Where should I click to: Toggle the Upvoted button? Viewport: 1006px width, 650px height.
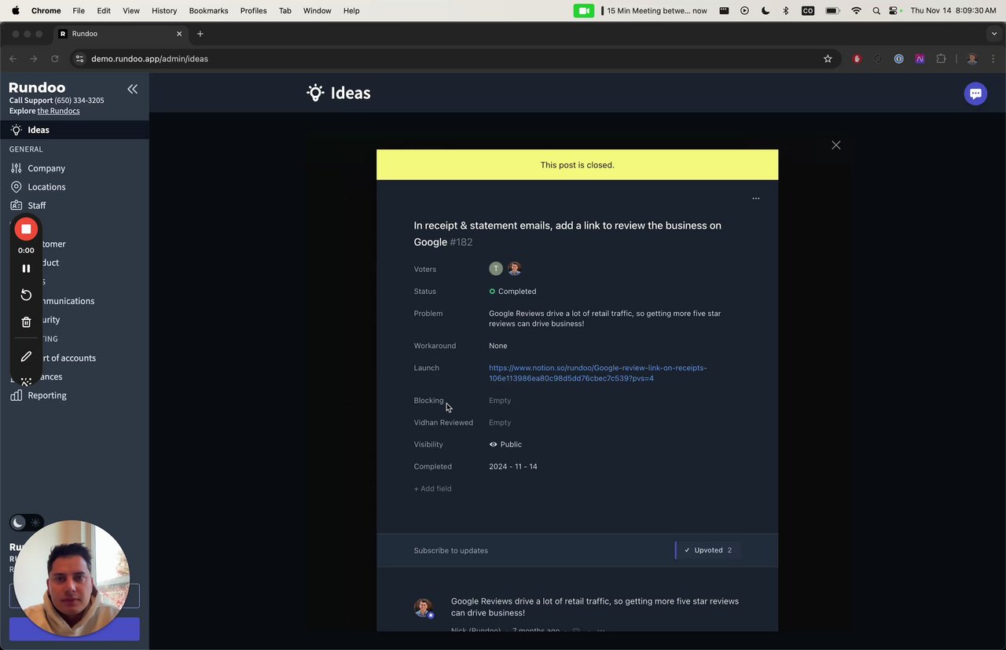pos(707,550)
